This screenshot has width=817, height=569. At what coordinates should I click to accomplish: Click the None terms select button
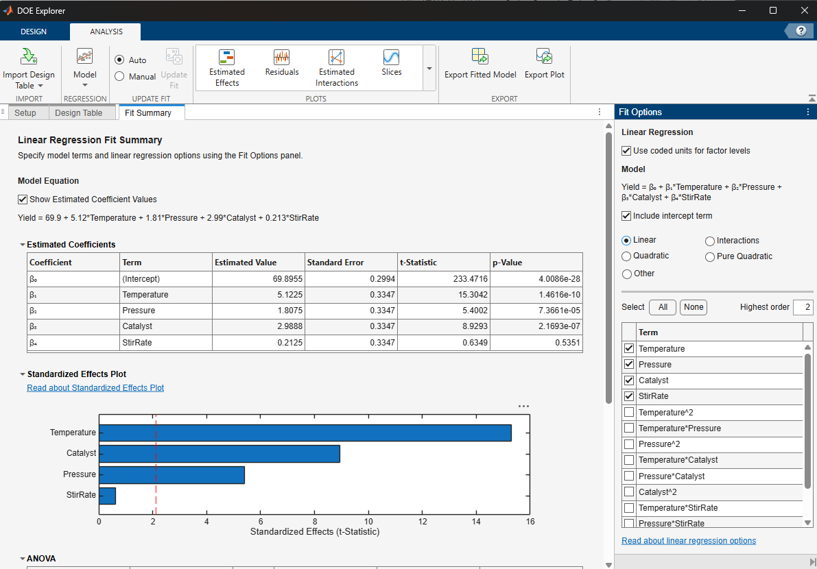(x=694, y=307)
